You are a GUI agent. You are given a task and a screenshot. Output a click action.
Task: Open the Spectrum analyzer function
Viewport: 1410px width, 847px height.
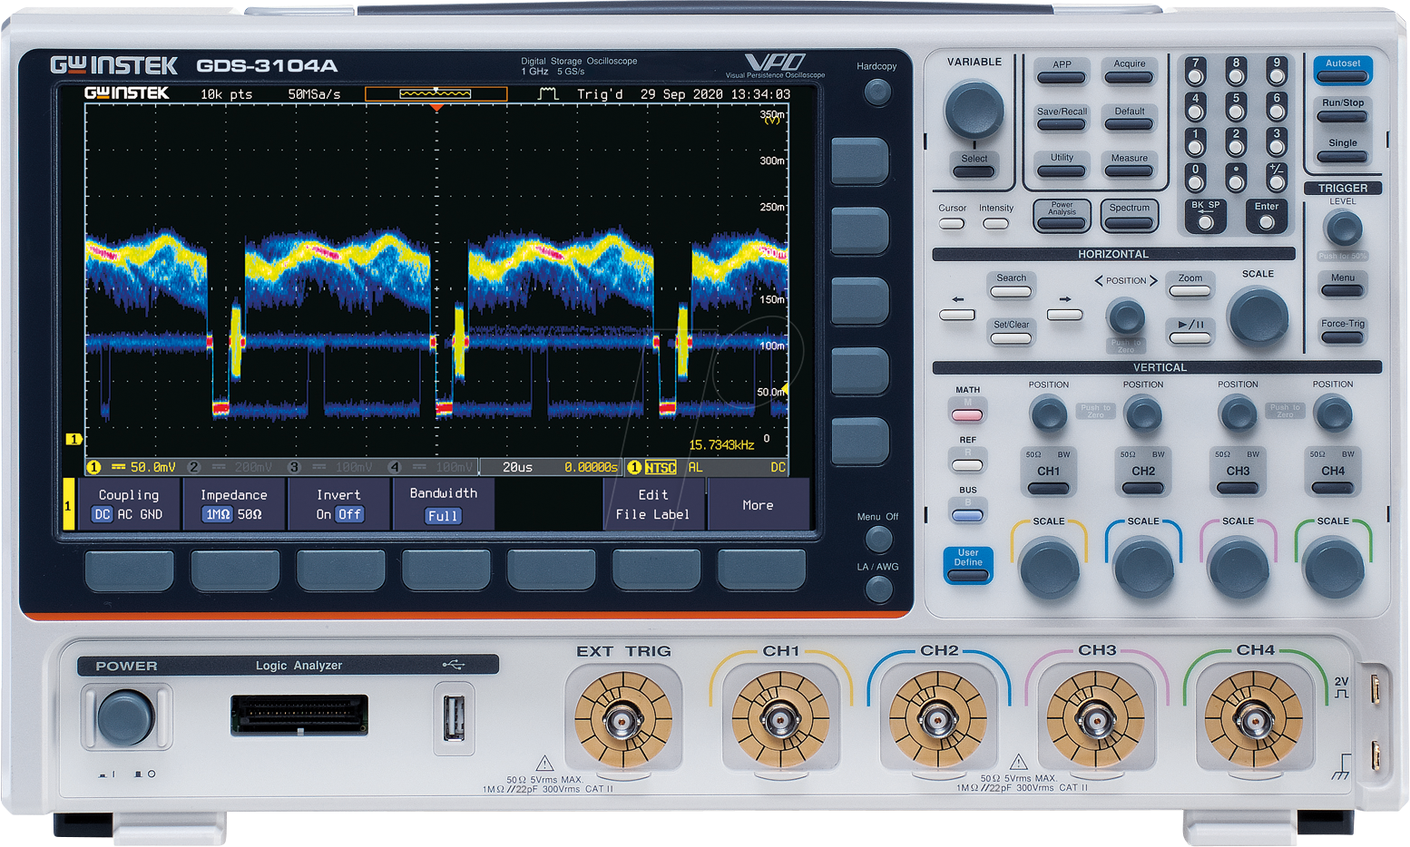1129,216
